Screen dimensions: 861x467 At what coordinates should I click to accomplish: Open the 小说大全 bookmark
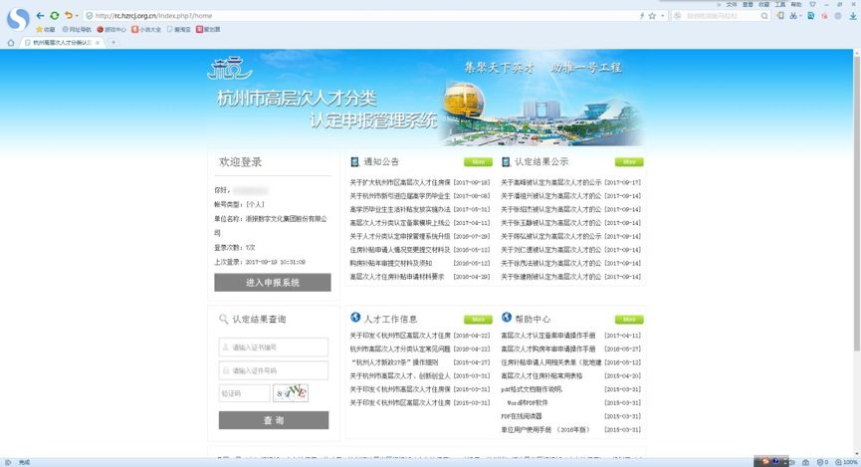point(146,29)
